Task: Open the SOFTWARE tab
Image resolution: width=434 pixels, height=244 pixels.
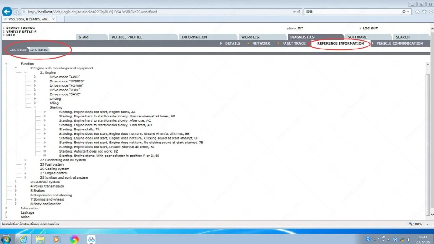Action: pyautogui.click(x=368, y=37)
